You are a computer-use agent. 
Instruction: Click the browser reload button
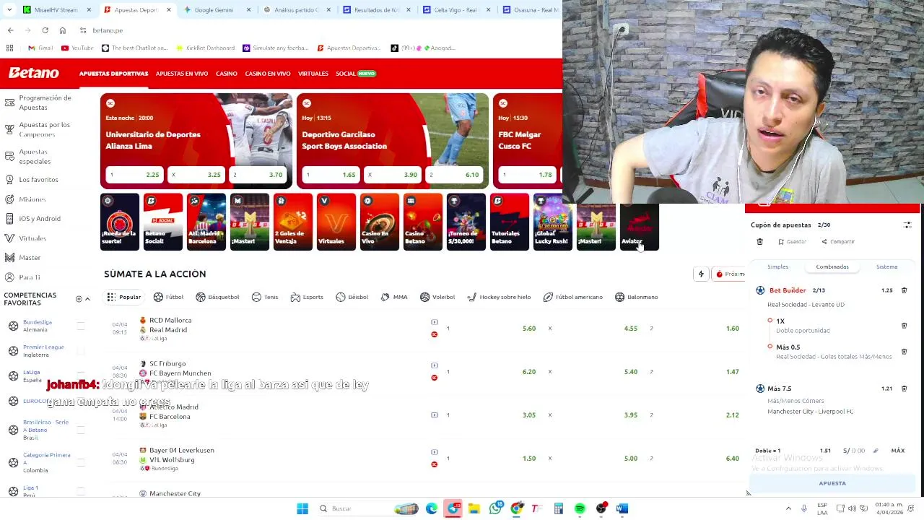coord(45,30)
